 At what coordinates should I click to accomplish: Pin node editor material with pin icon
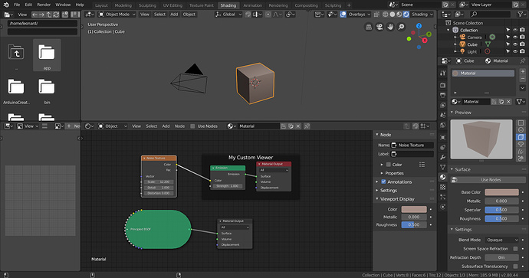pos(307,126)
